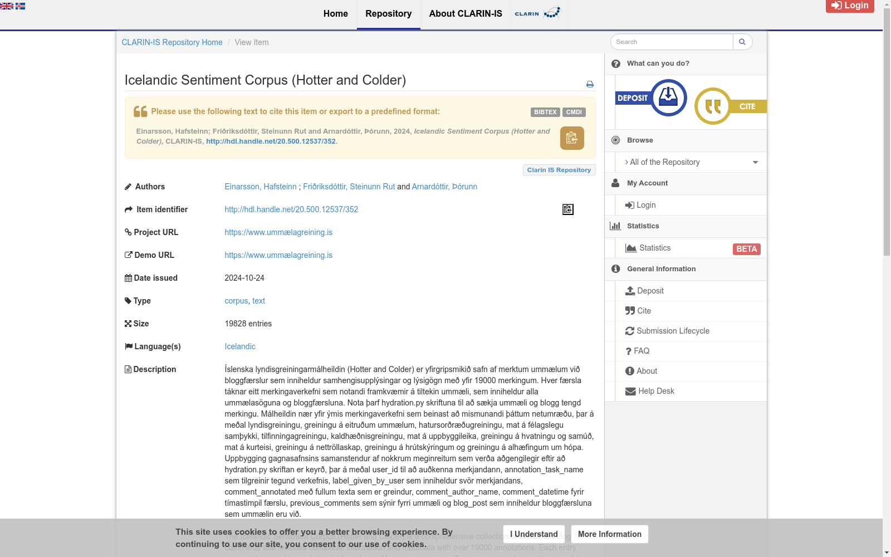The image size is (891, 557).
Task: Open handle link inside citation box
Action: coord(271,141)
